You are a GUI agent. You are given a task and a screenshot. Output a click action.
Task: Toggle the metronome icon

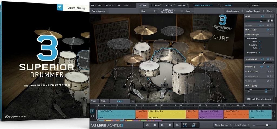pos(177,125)
